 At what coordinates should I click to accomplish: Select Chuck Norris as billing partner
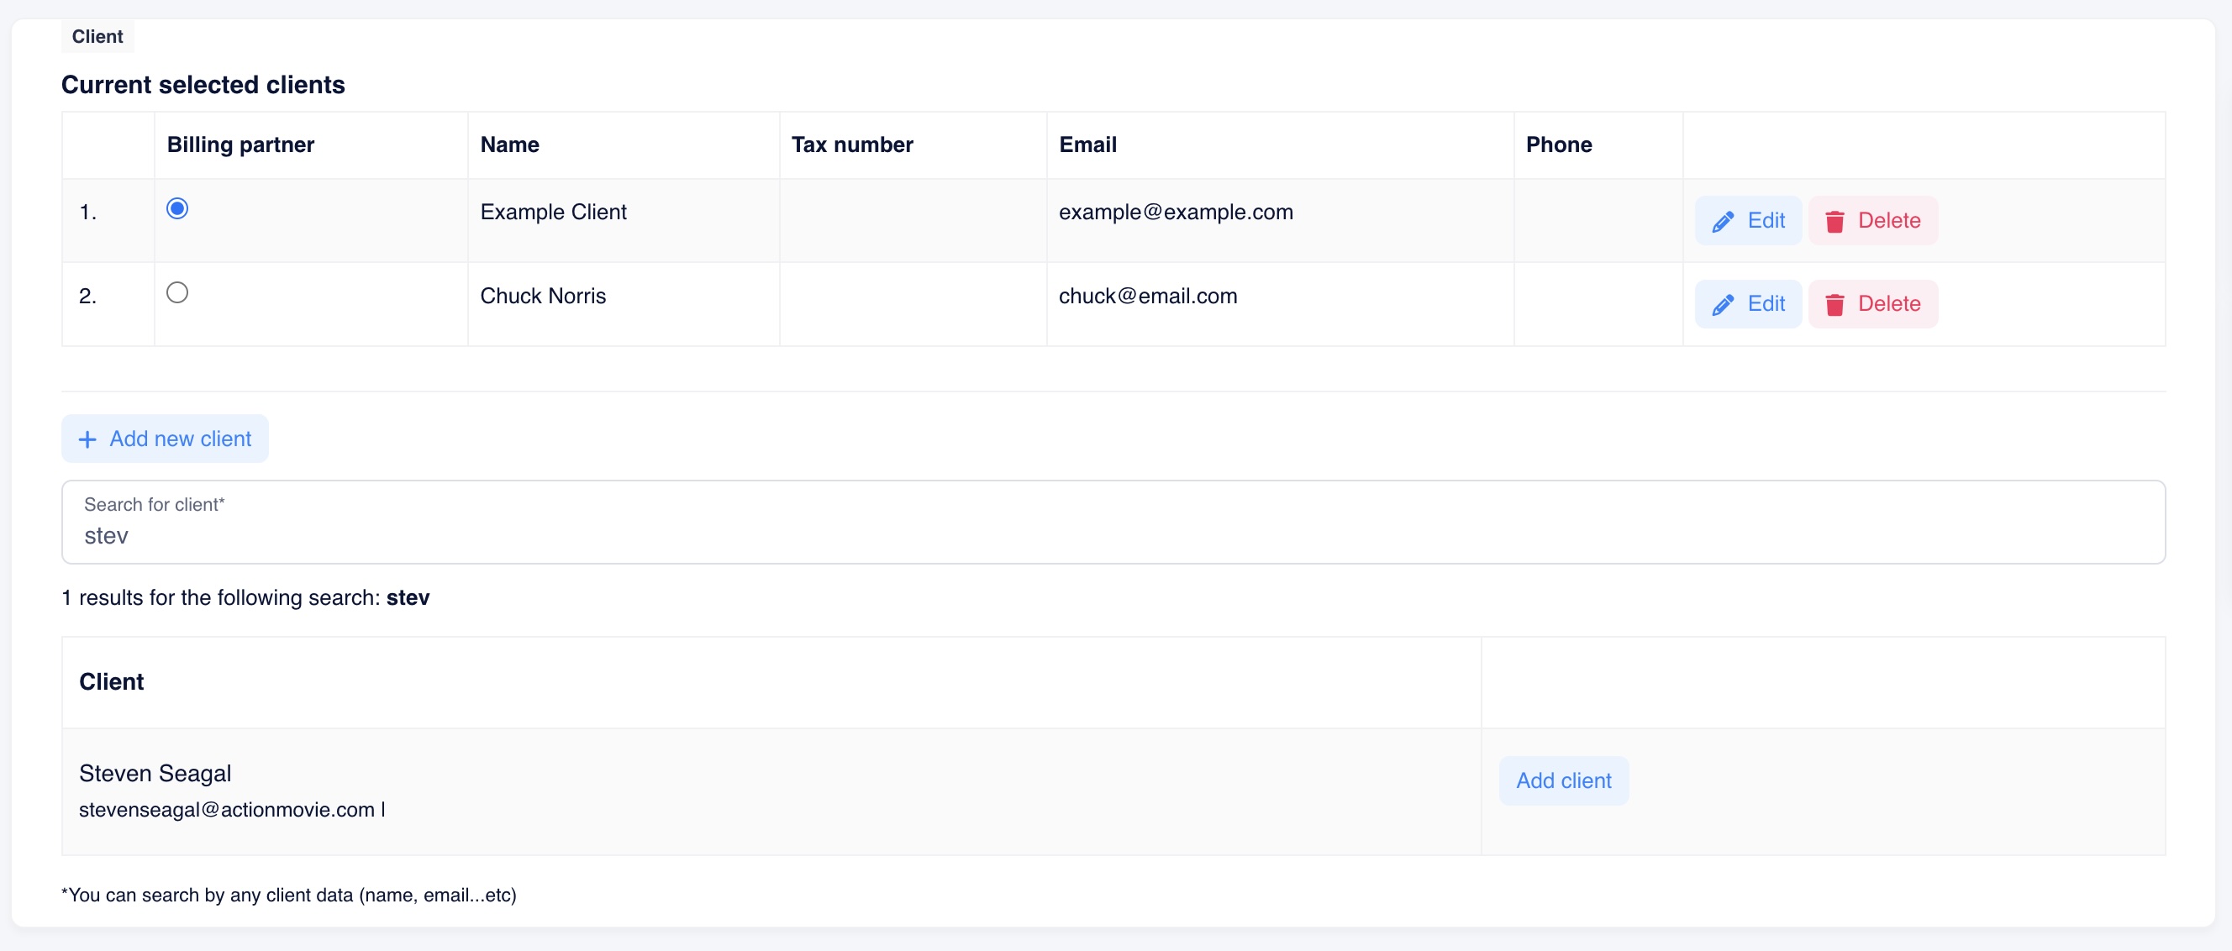[x=176, y=292]
